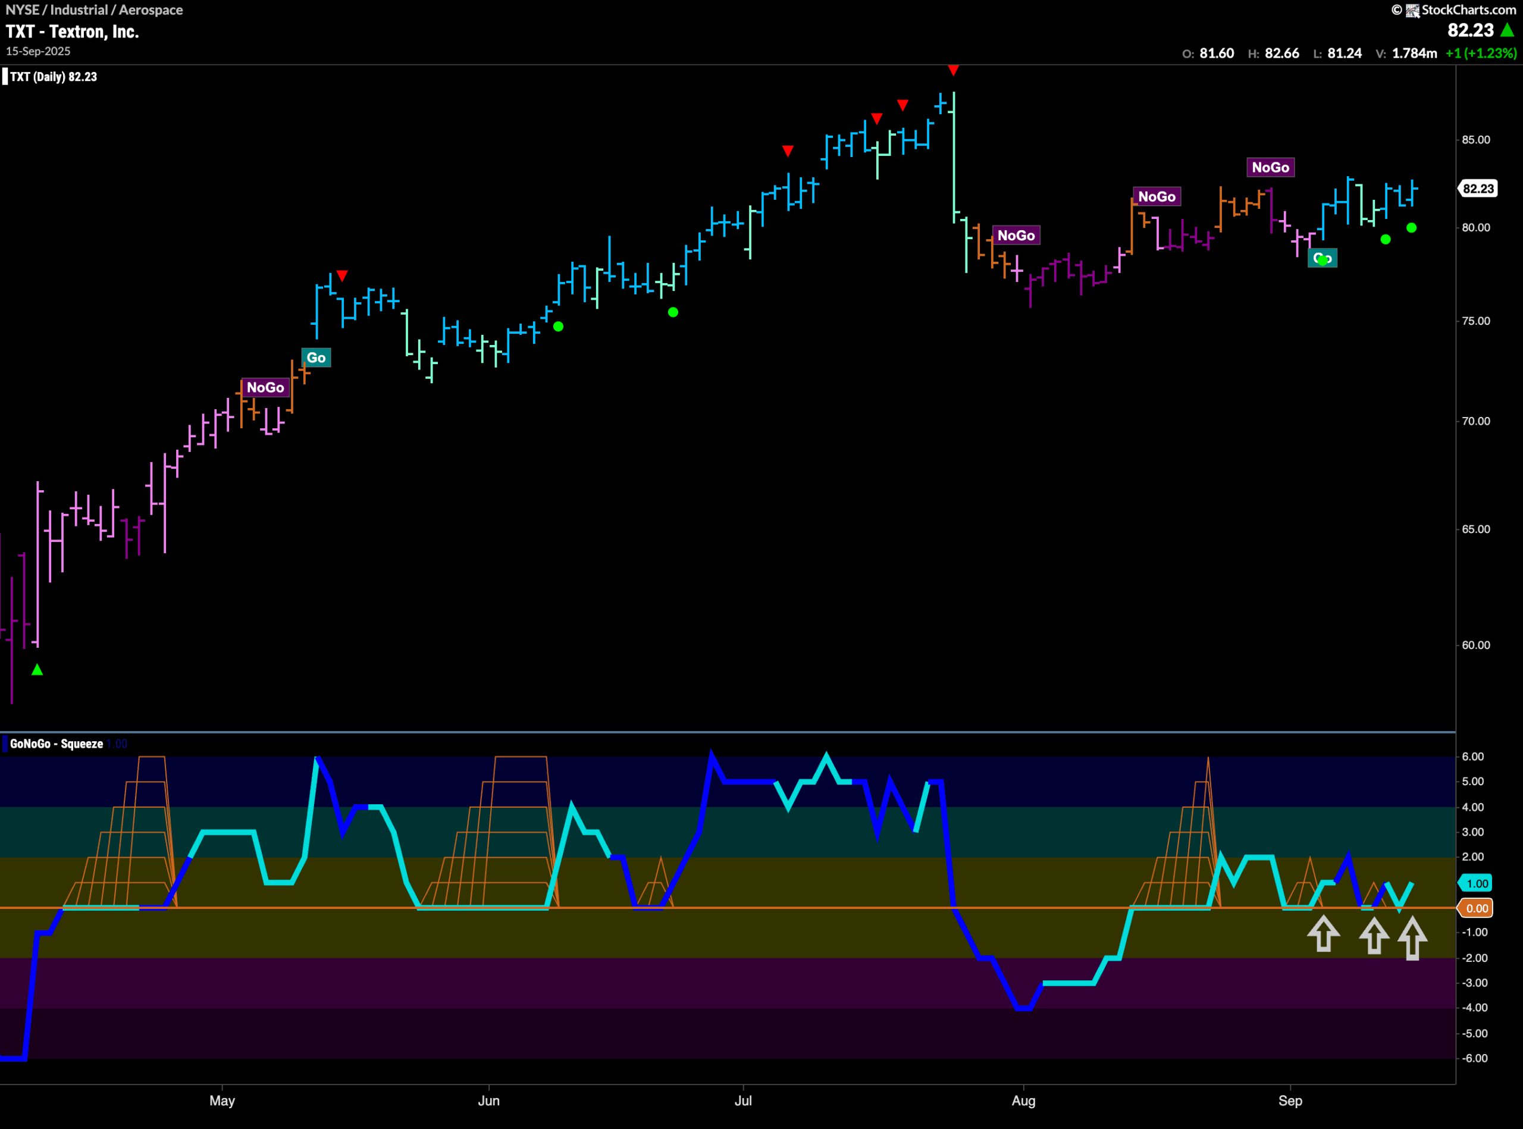Click the Sep label on time axis
This screenshot has width=1523, height=1129.
tap(1290, 1100)
